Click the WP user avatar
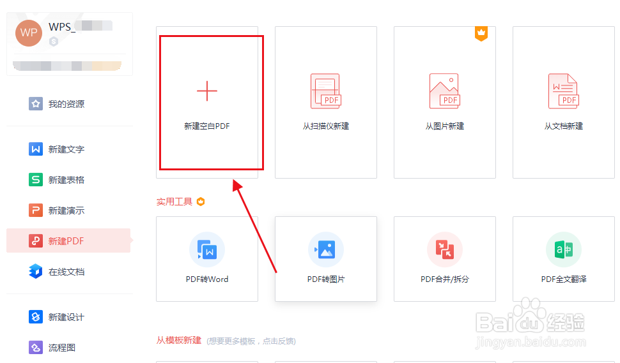 (x=29, y=33)
